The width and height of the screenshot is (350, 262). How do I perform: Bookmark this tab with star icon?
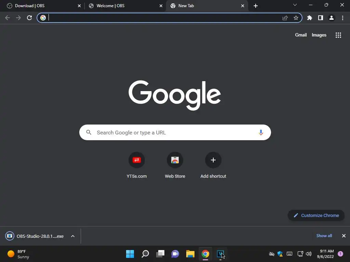click(296, 18)
